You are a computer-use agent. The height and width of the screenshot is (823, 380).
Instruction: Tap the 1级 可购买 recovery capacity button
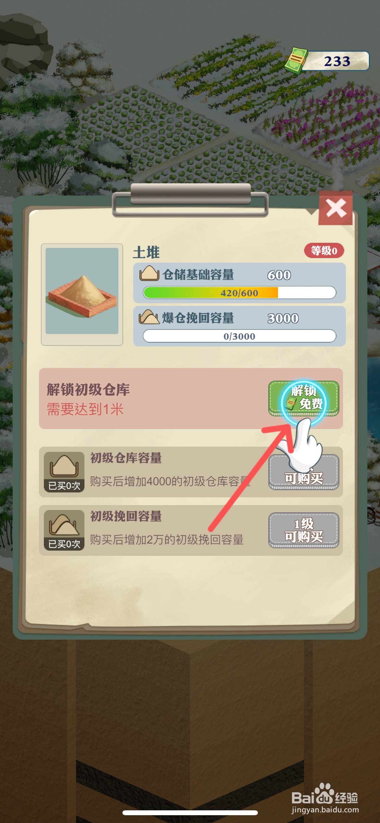coord(304,530)
